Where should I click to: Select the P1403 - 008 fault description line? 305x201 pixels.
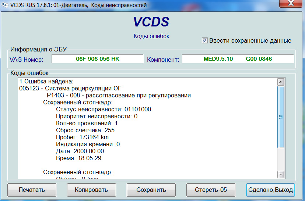pos(119,96)
